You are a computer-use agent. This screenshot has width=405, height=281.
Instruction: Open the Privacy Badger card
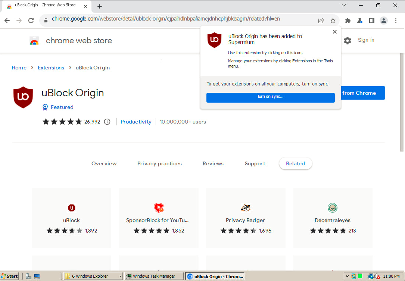[246, 218]
